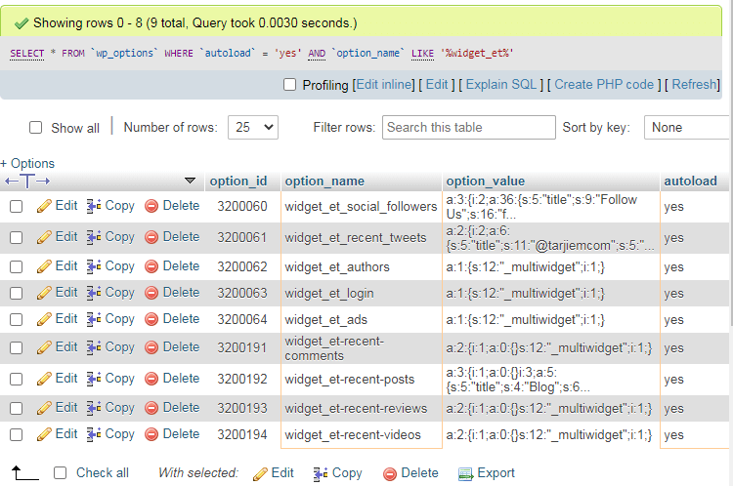This screenshot has width=733, height=486.
Task: Click the pencil Edit icon for widget_et-recent-posts
Action: tap(44, 379)
